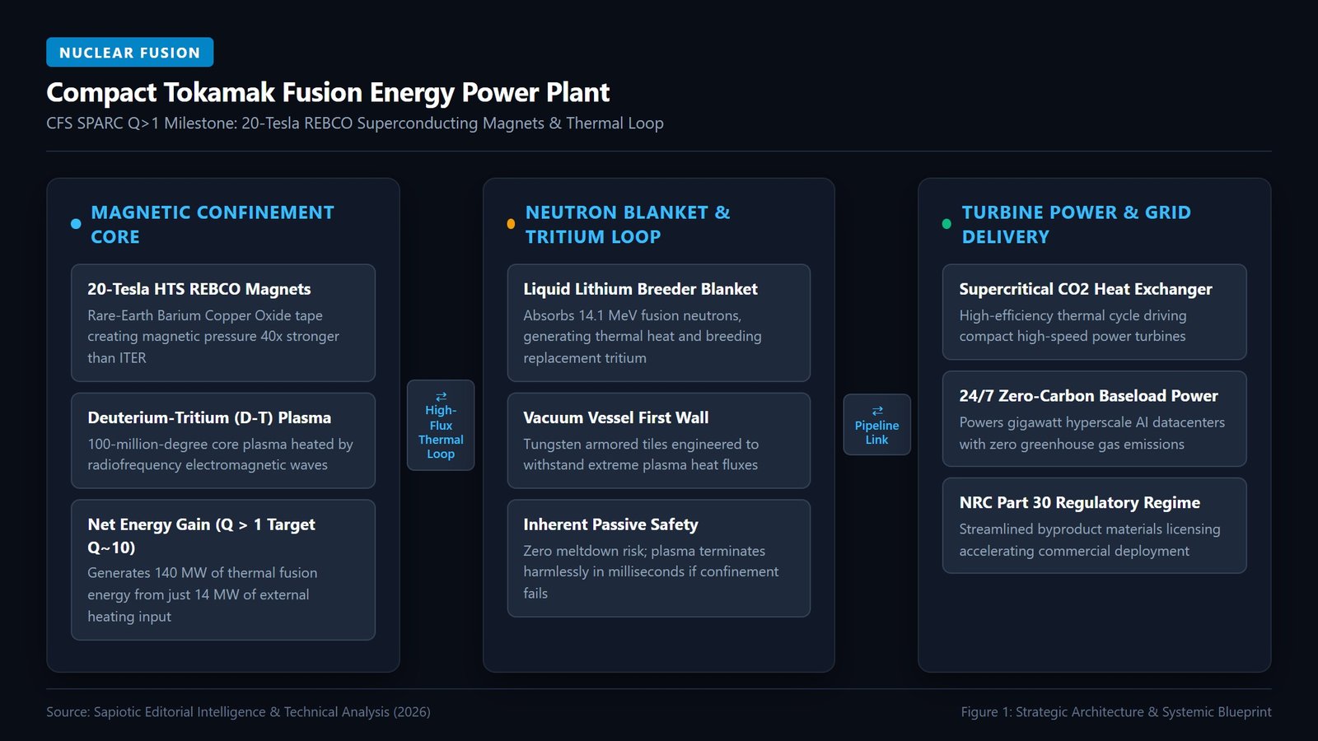Screen dimensions: 1318x741
Task: Click the "Rare-Earth Barium Copper Oxide tape" description
Action: click(x=213, y=337)
